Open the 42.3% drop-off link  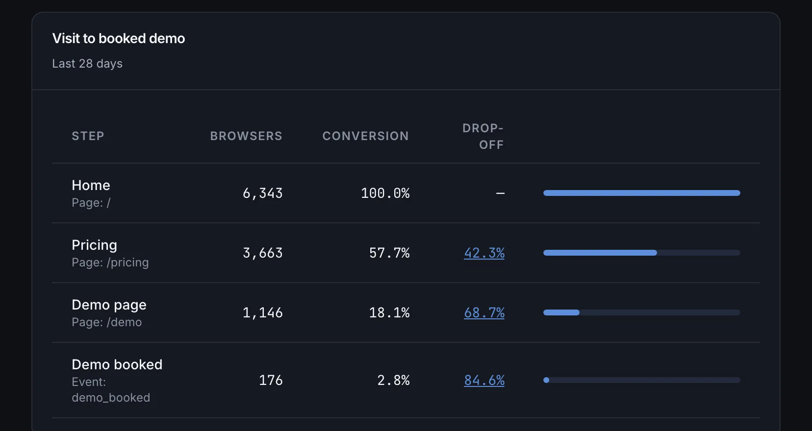click(484, 253)
